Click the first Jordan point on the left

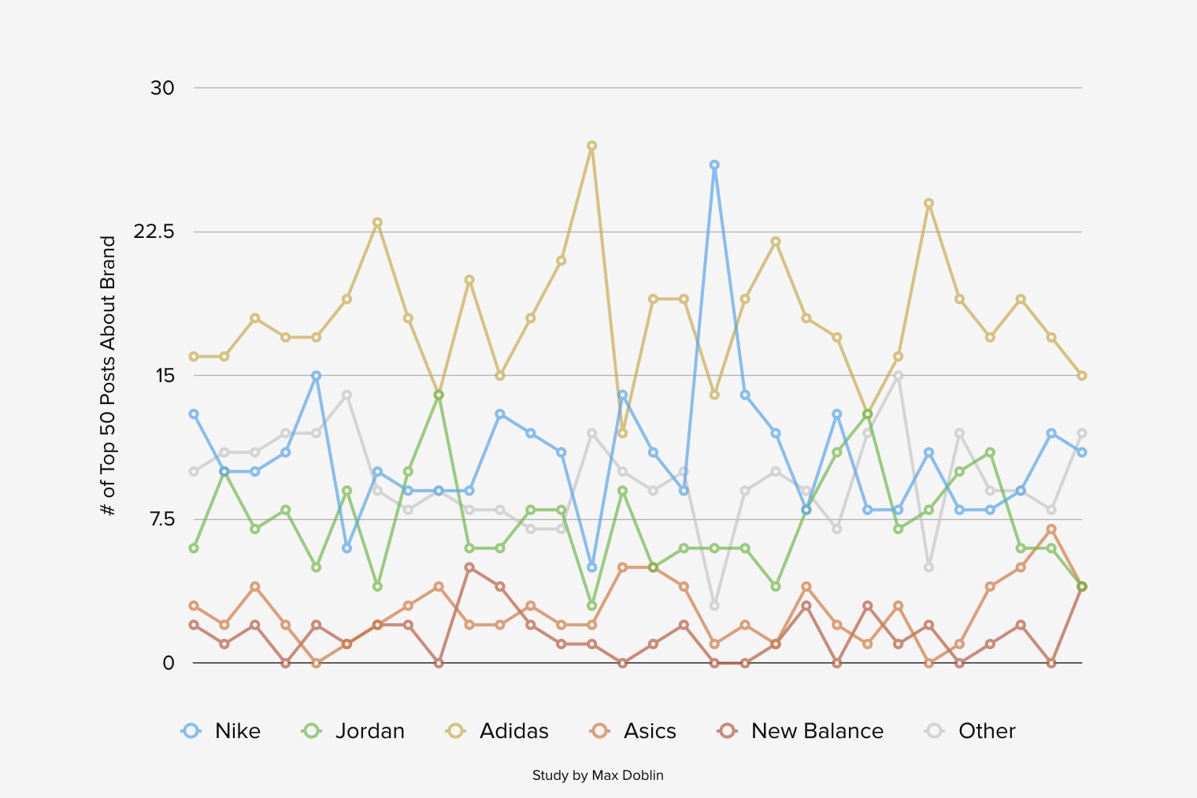194,548
